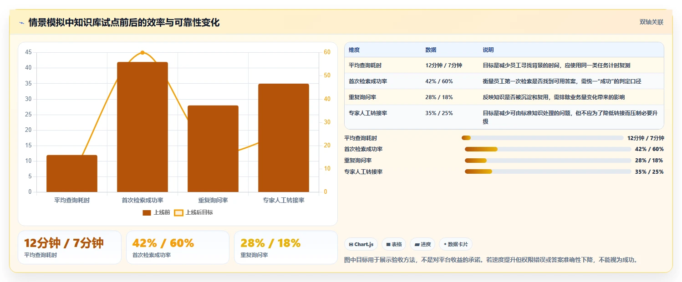
Task: Click the description starting 衡量员工第一次检索
Action: click(562, 81)
